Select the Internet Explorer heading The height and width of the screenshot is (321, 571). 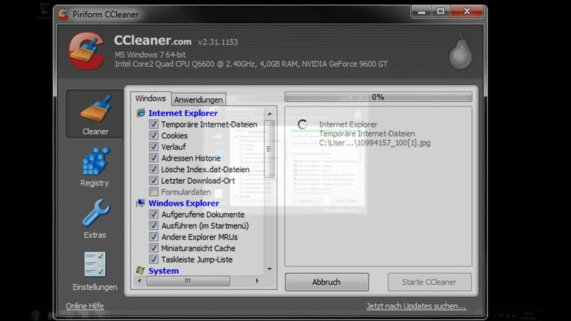point(183,113)
